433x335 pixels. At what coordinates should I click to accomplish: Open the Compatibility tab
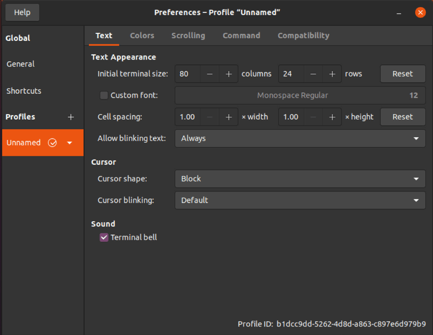click(x=303, y=36)
